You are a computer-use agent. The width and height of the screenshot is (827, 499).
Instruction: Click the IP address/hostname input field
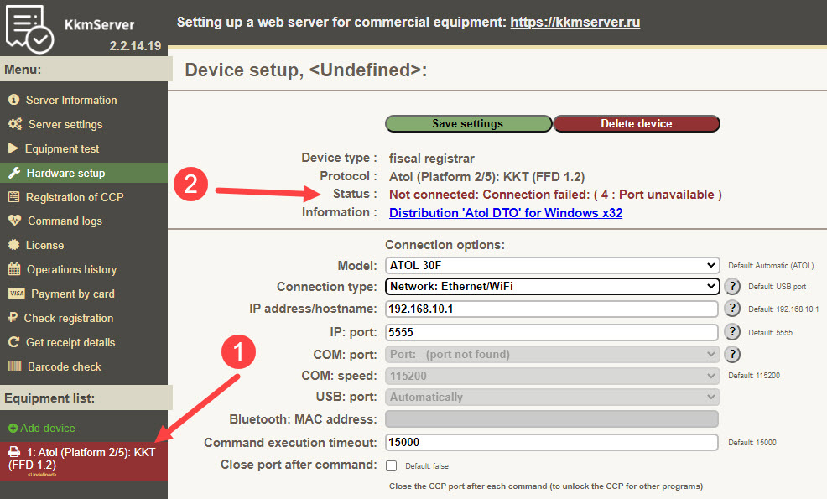552,309
